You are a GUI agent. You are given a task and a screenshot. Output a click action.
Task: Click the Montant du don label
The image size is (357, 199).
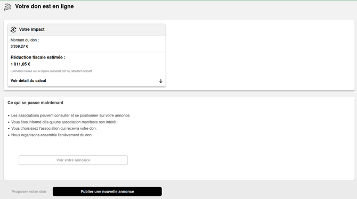(25, 40)
